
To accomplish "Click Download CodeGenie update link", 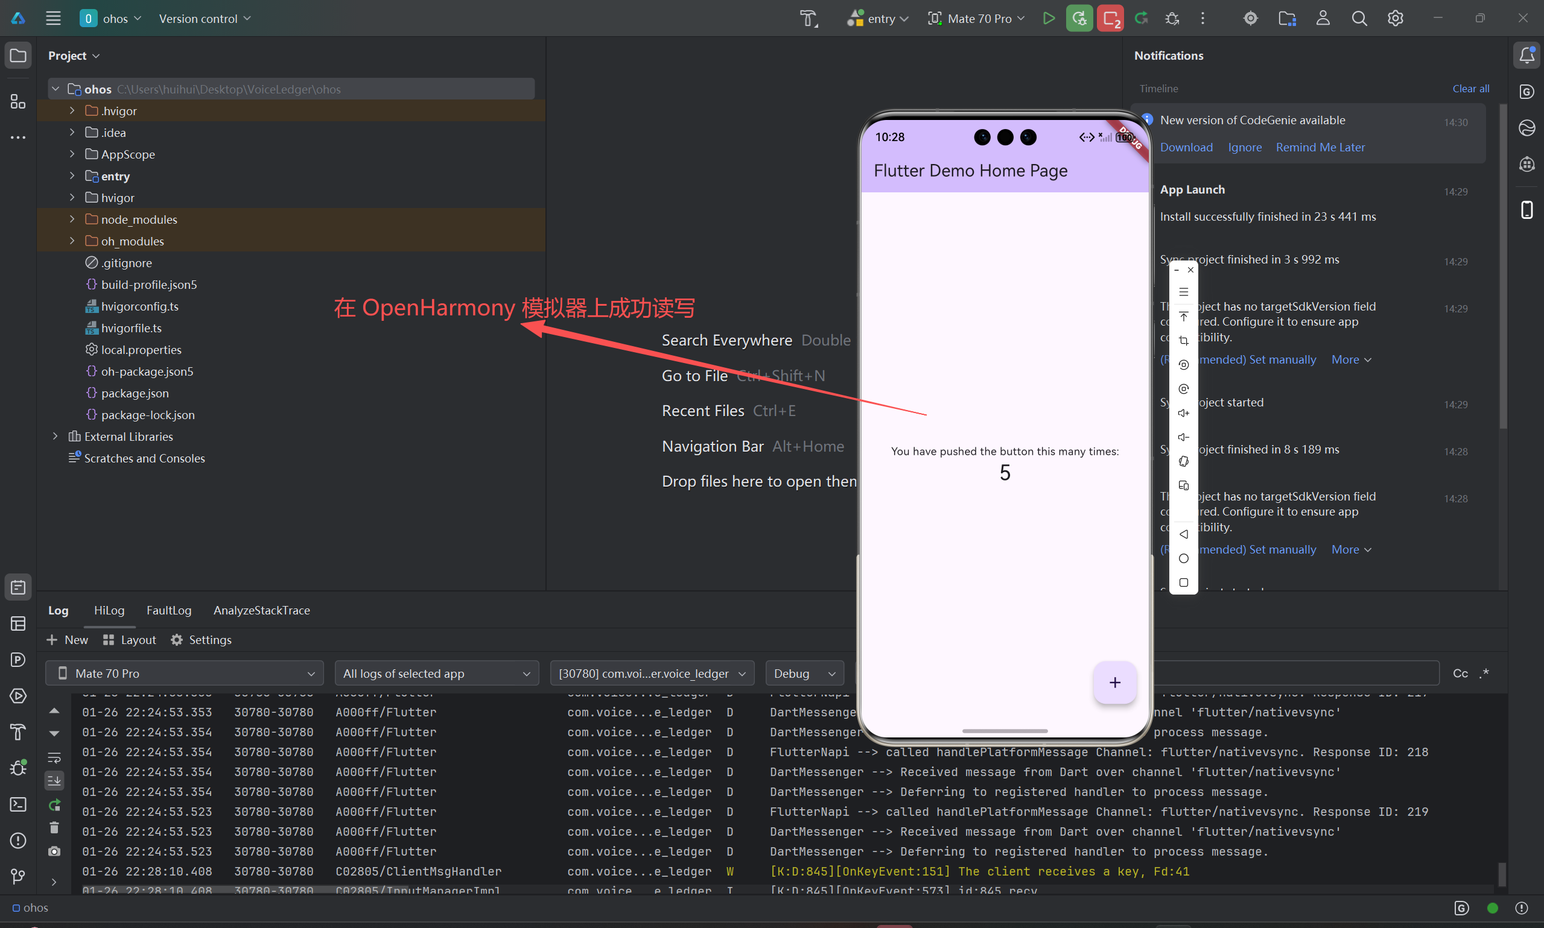I will (x=1186, y=147).
